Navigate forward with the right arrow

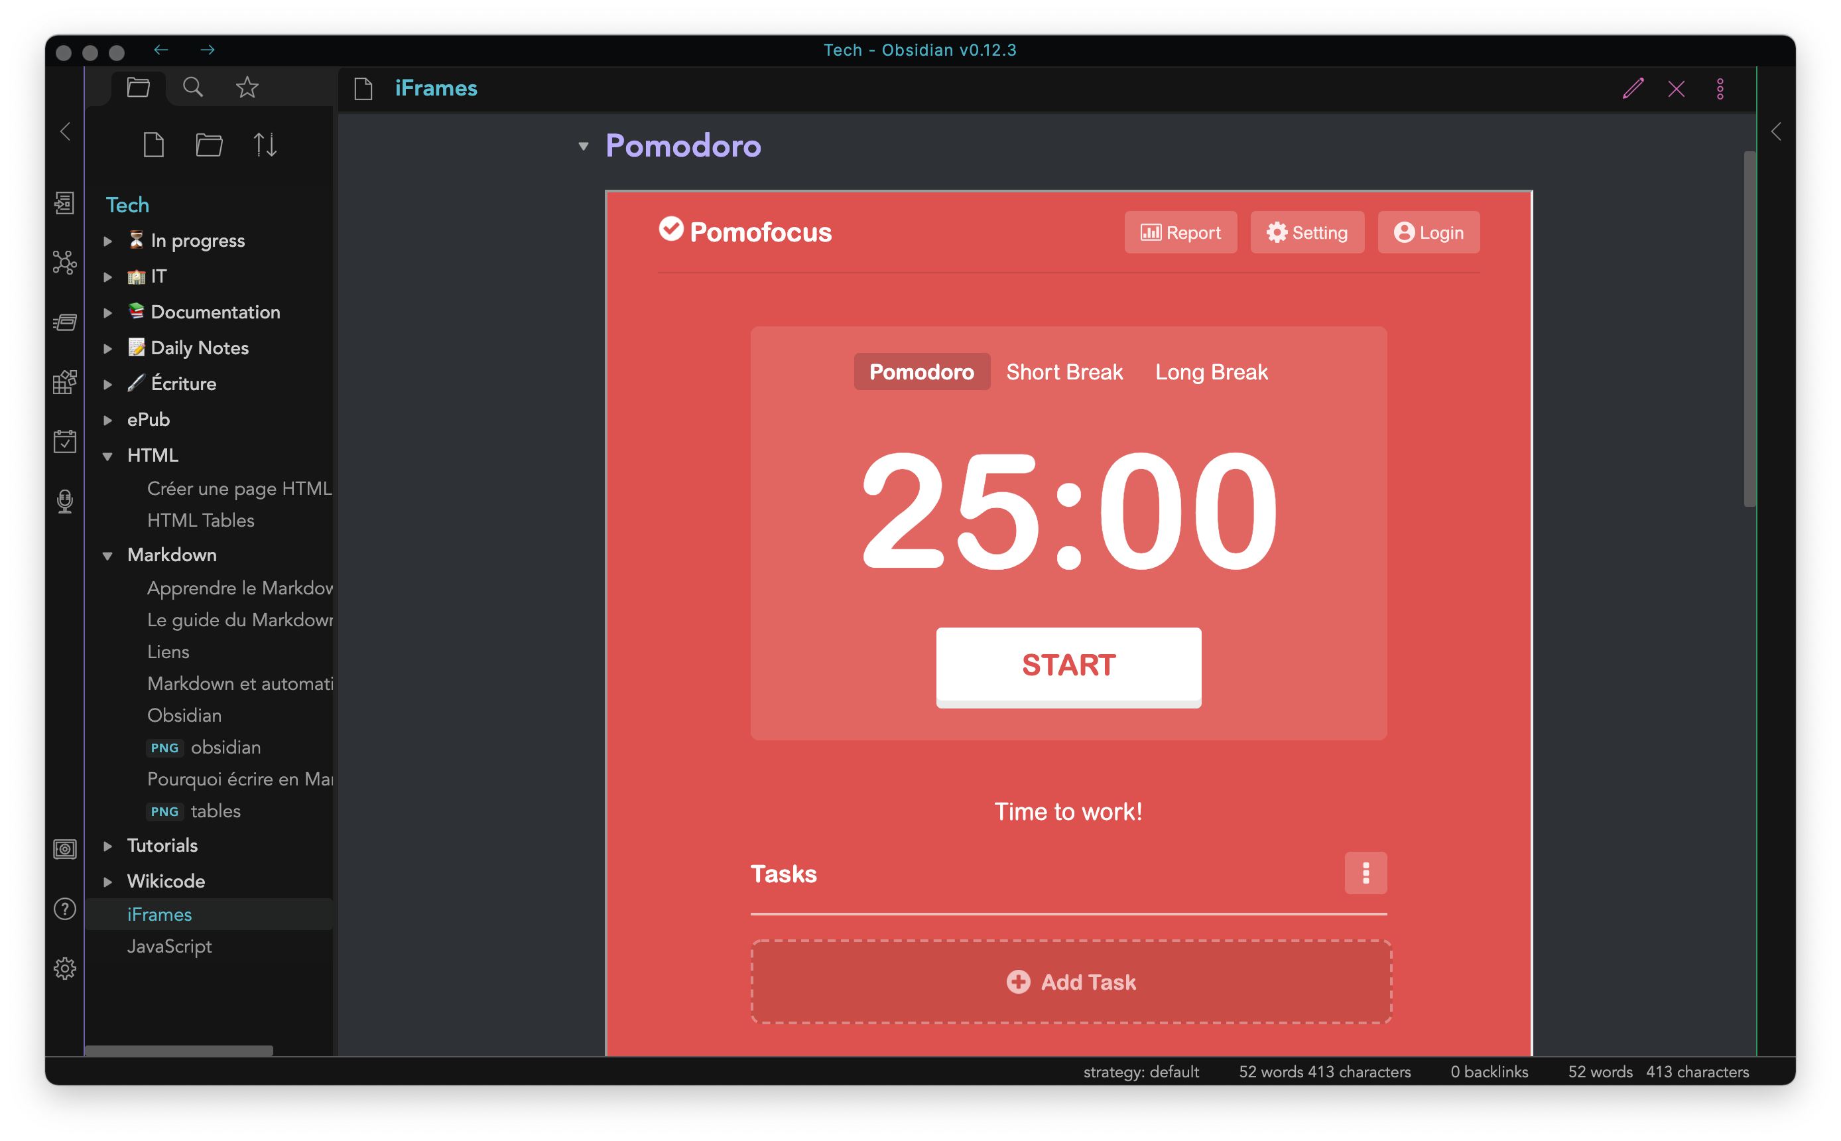click(208, 50)
